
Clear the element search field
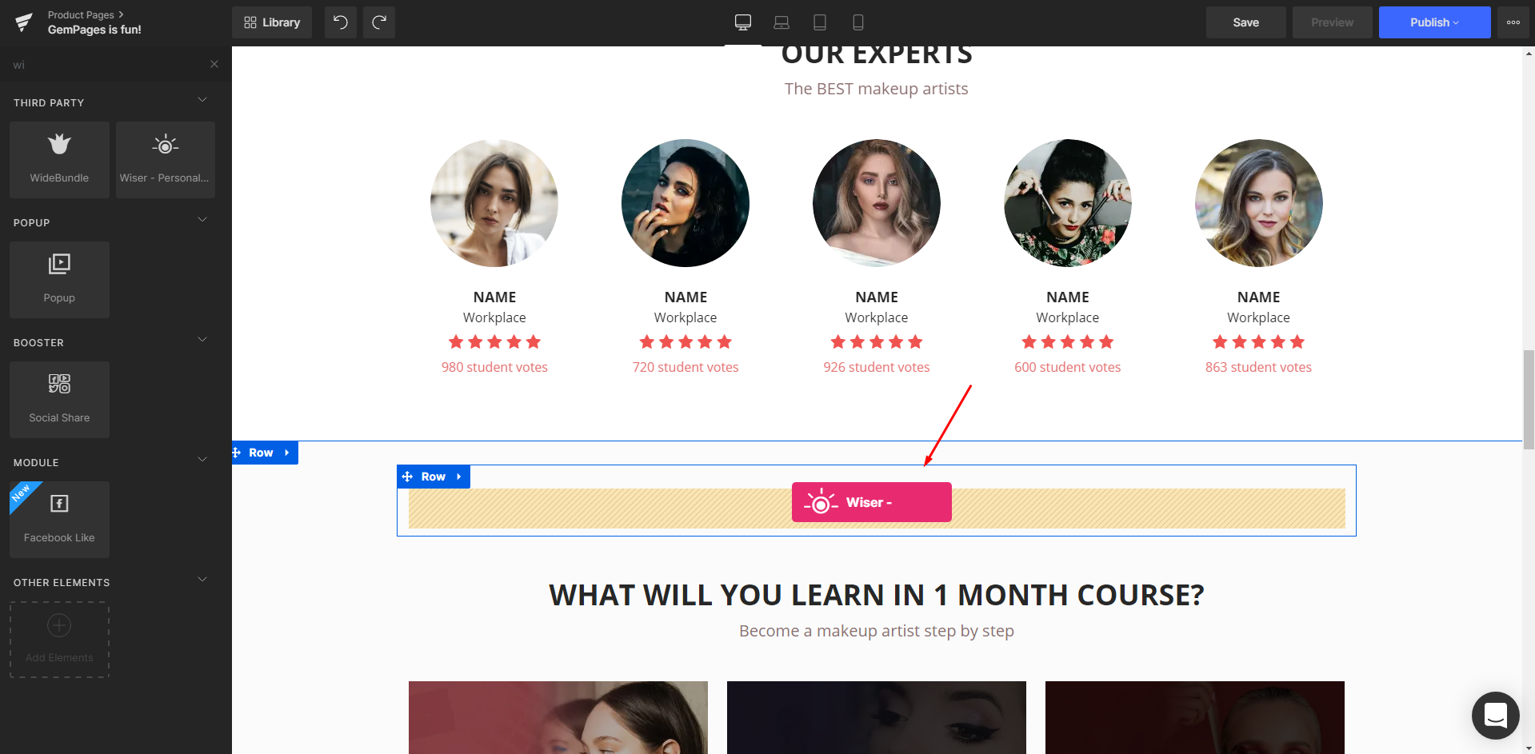click(214, 64)
